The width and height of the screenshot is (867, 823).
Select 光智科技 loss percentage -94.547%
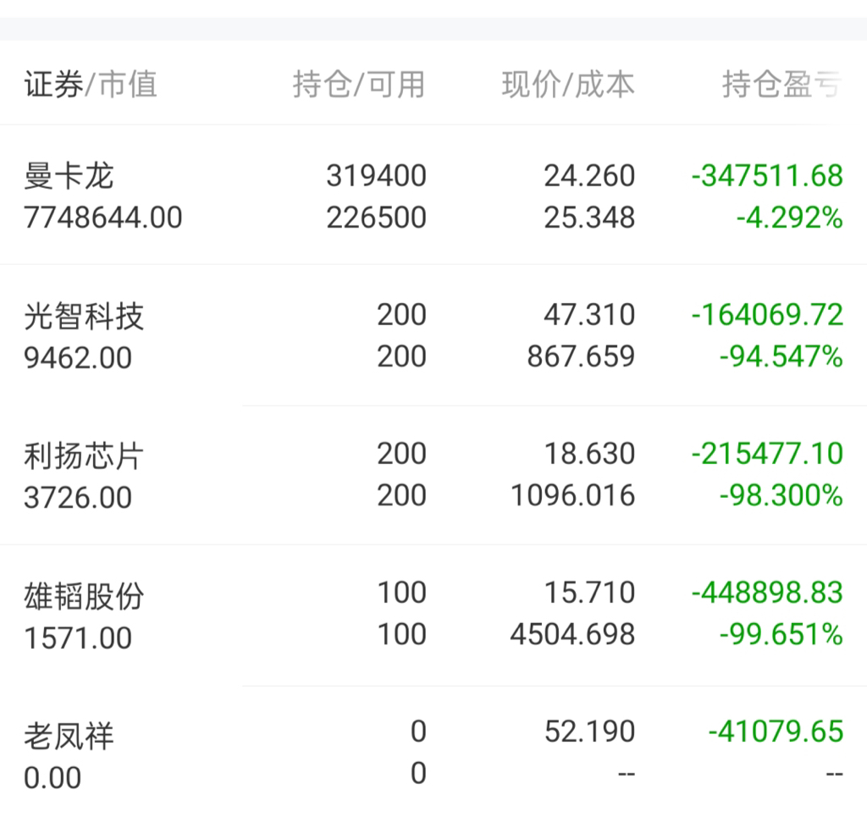781,356
